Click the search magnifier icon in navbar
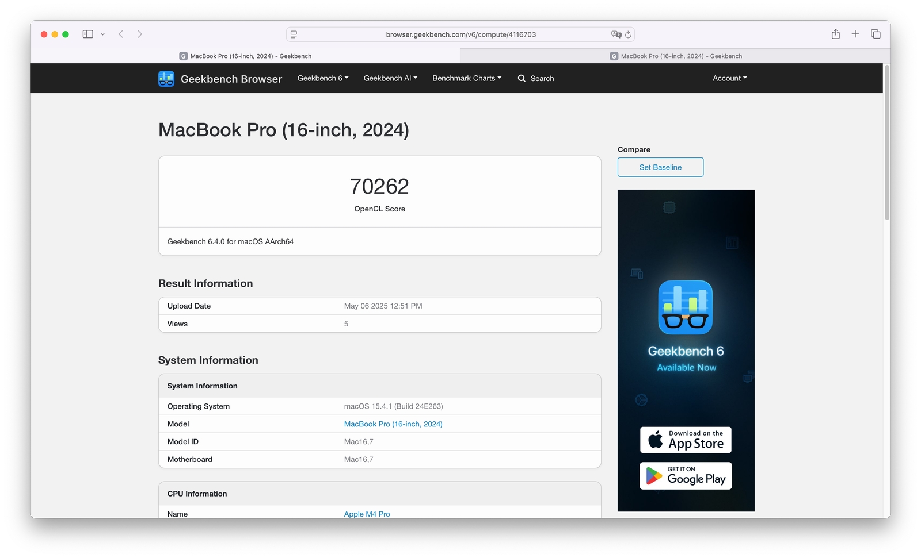The width and height of the screenshot is (921, 558). coord(522,79)
